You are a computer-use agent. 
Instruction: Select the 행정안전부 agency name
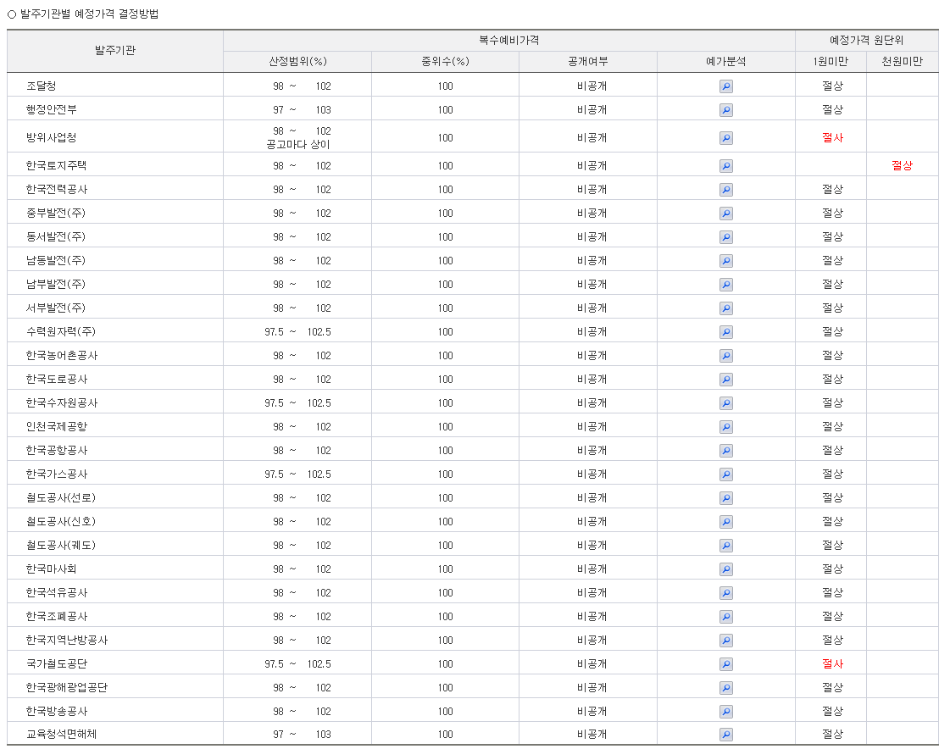(x=52, y=109)
